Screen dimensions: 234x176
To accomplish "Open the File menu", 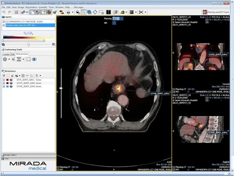I will pyautogui.click(x=3, y=7).
